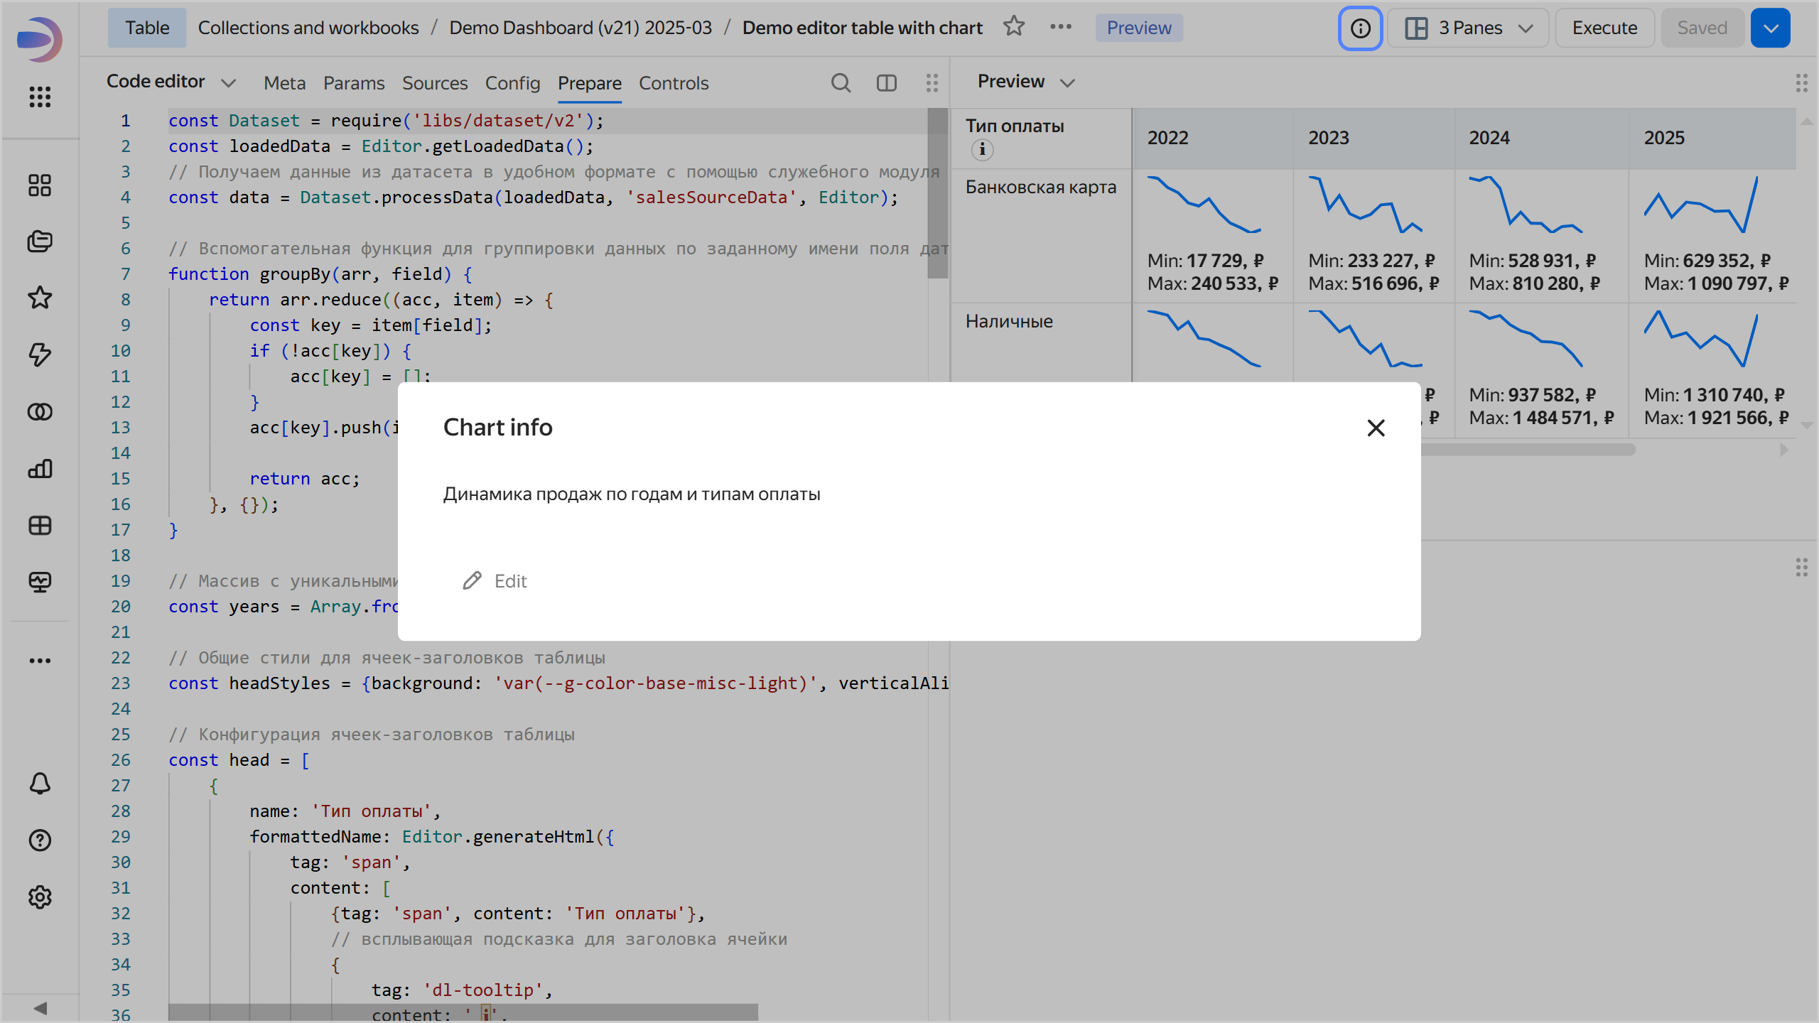This screenshot has height=1023, width=1819.
Task: Click the info tooltip in Тип оплаты header
Action: point(982,149)
